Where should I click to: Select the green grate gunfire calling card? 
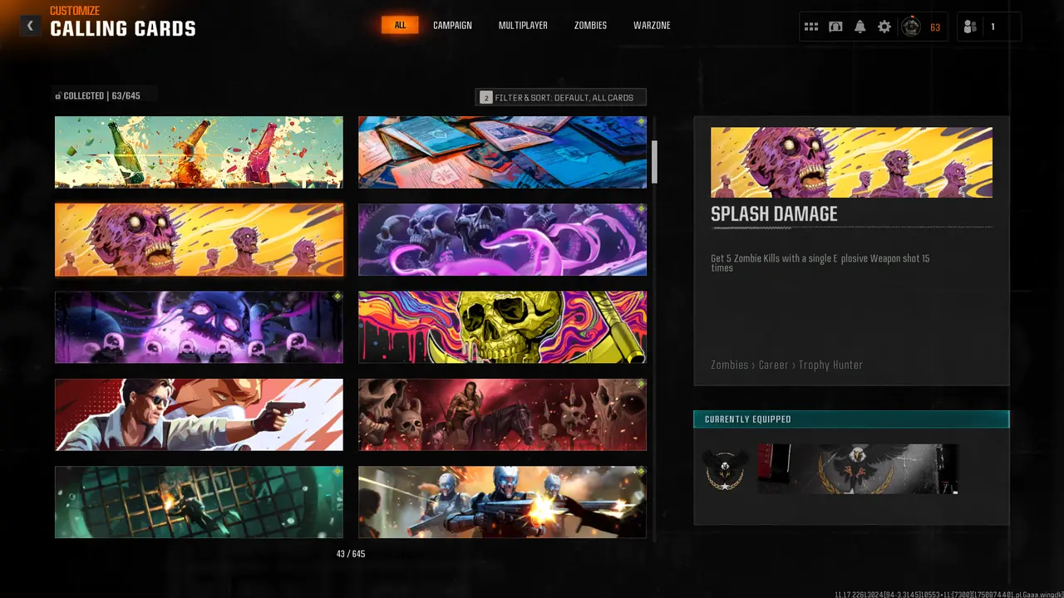point(199,502)
